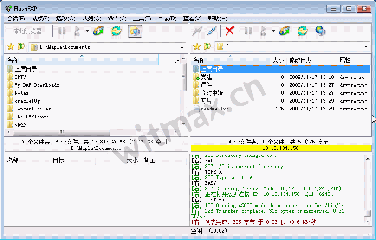Select the My DAP Downloads folder
Image resolution: width=376 pixels, height=240 pixels.
click(33, 85)
